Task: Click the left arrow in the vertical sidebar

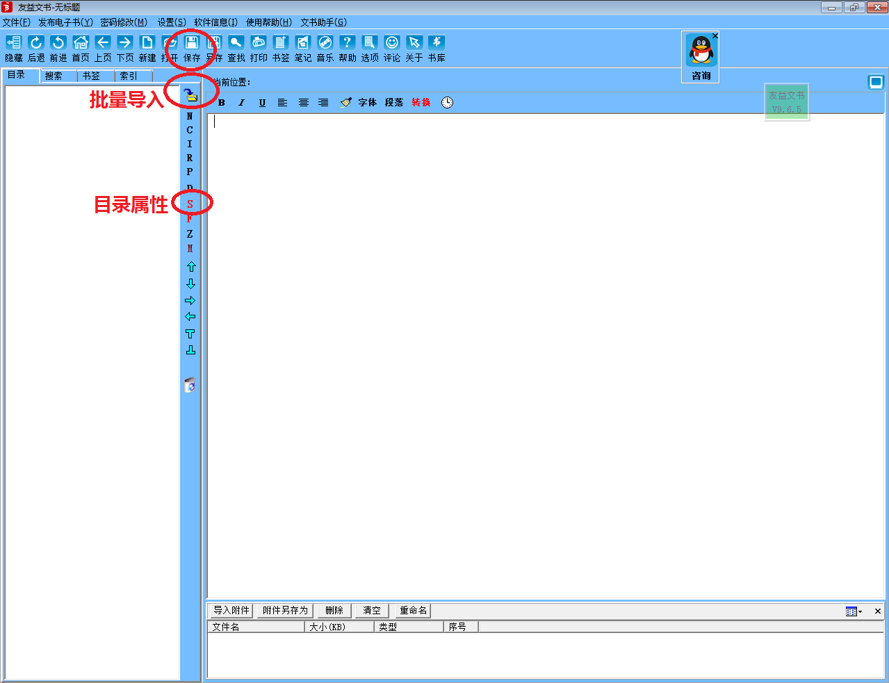Action: pyautogui.click(x=190, y=317)
